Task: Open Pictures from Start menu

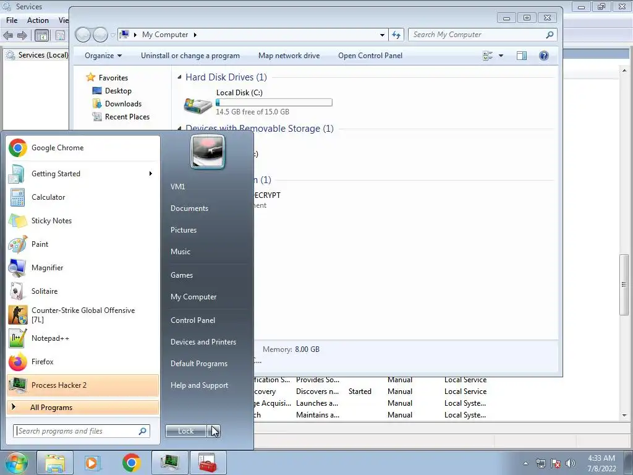Action: pos(184,230)
